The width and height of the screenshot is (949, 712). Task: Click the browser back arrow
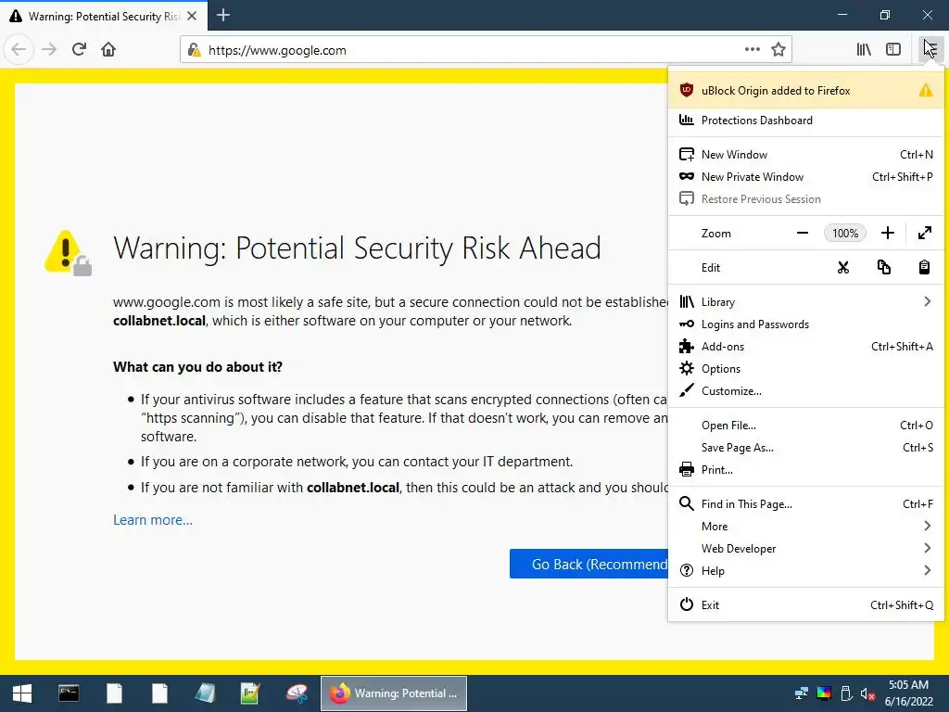pos(19,50)
